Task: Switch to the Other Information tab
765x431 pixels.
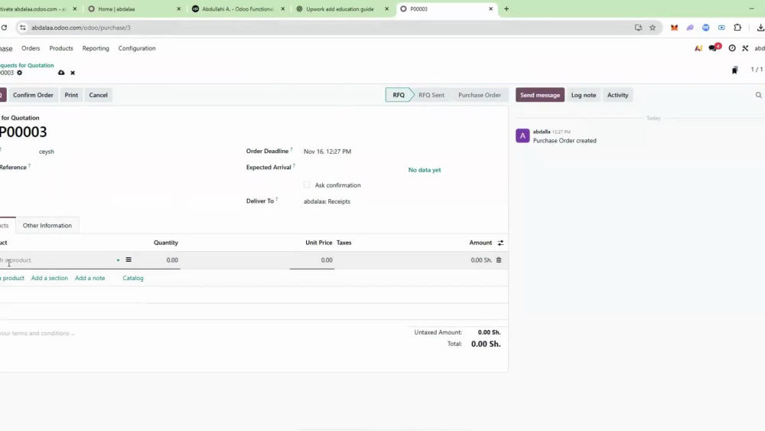Action: pyautogui.click(x=47, y=226)
